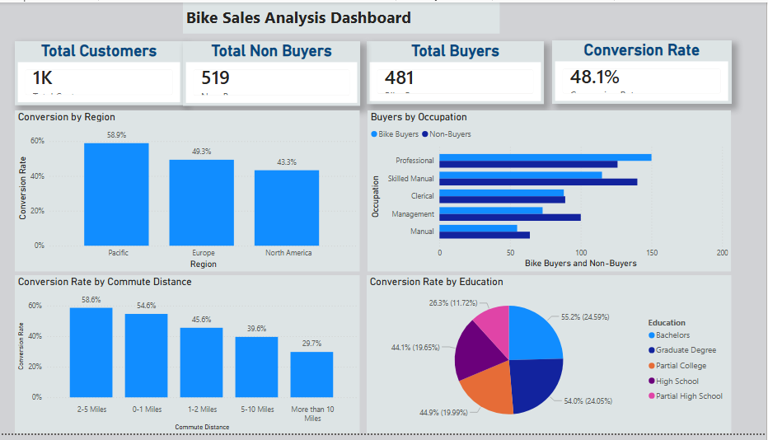Screen dimensions: 768x440
Task: Click the Conversion Rate by Education title
Action: tap(437, 282)
